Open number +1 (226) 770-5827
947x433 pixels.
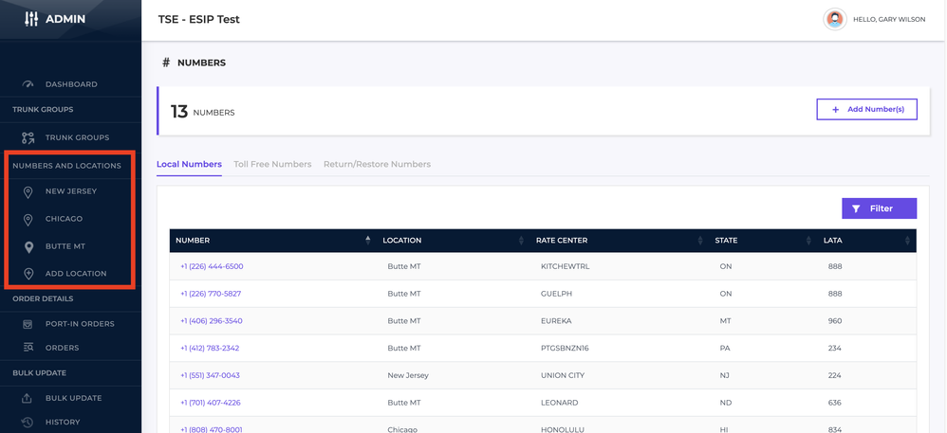211,294
